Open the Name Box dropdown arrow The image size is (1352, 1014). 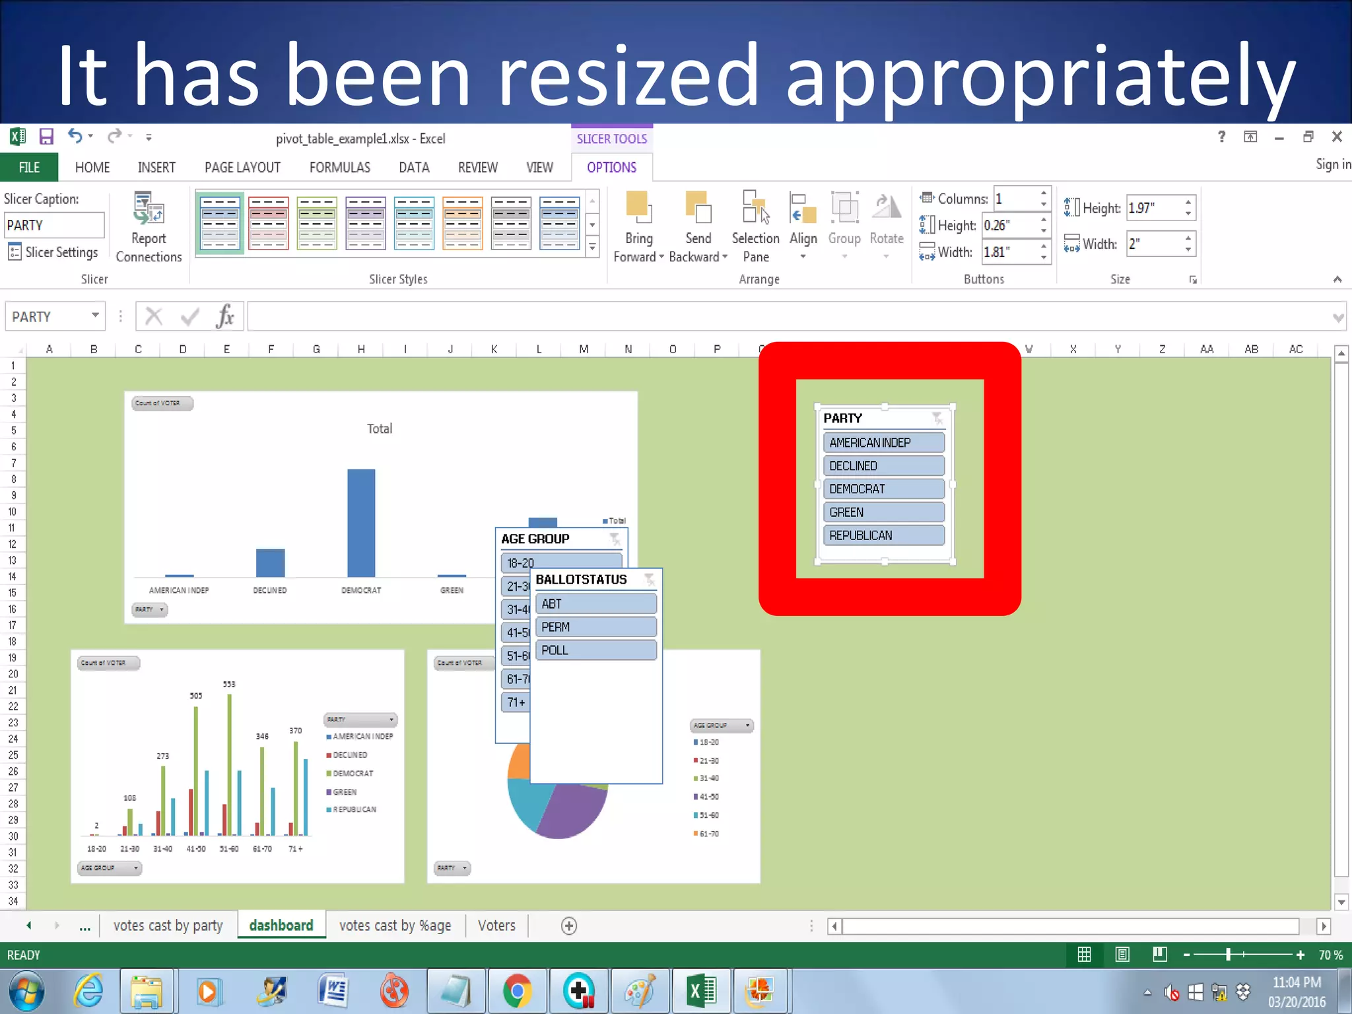(x=96, y=316)
